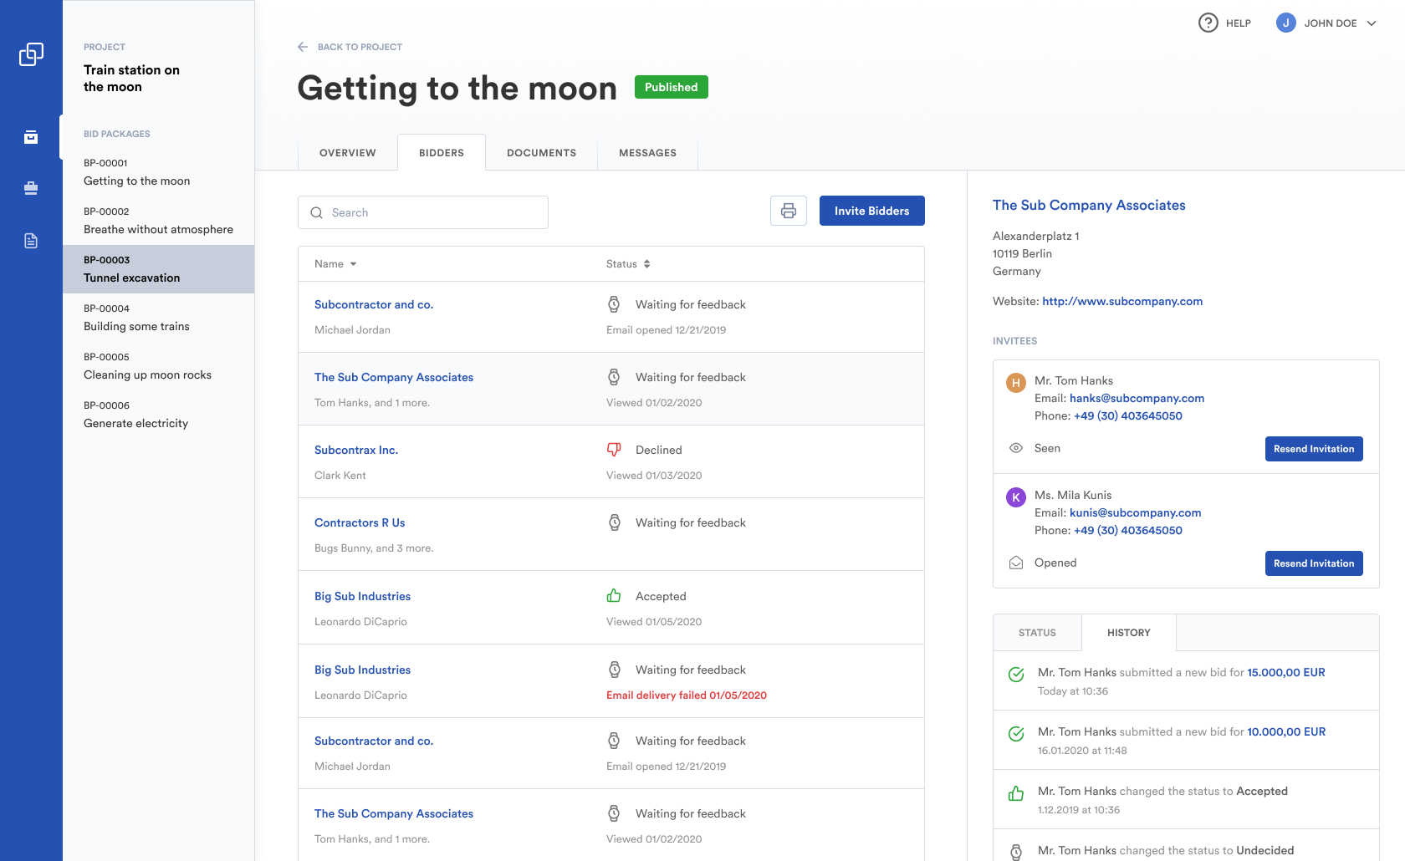Click the Help question mark icon
Screen dimensions: 1405x861
(1208, 23)
